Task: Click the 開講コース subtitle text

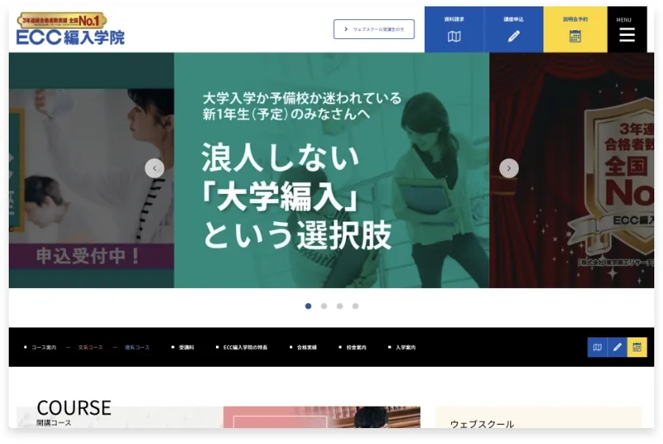Action: (x=53, y=423)
